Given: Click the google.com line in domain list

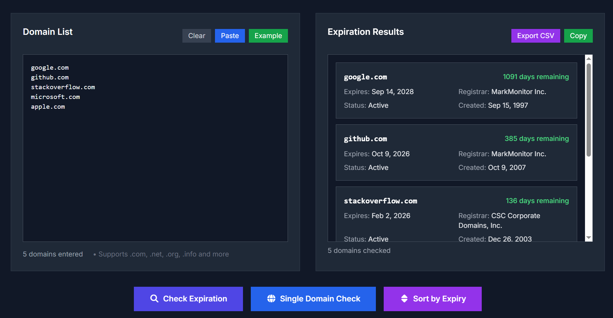Looking at the screenshot, I should coord(50,68).
